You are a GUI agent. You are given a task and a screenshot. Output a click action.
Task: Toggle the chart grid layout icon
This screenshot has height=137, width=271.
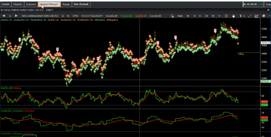(x=226, y=16)
